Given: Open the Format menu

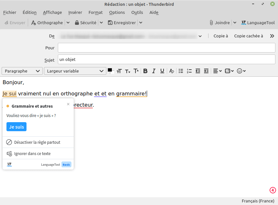Looking at the screenshot, I should pos(96,12).
